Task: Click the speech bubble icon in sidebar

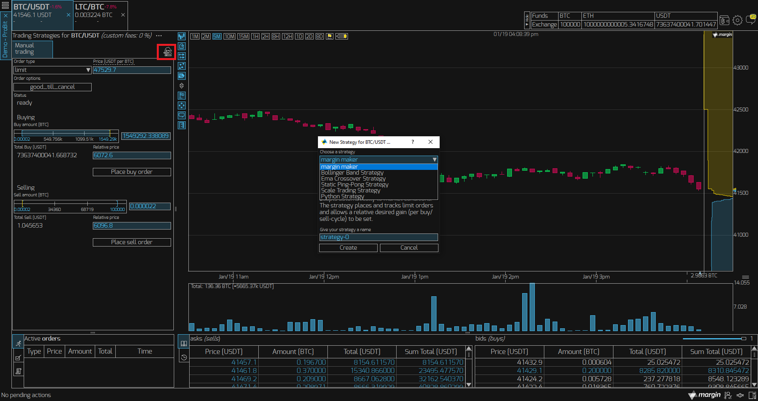Action: [182, 115]
